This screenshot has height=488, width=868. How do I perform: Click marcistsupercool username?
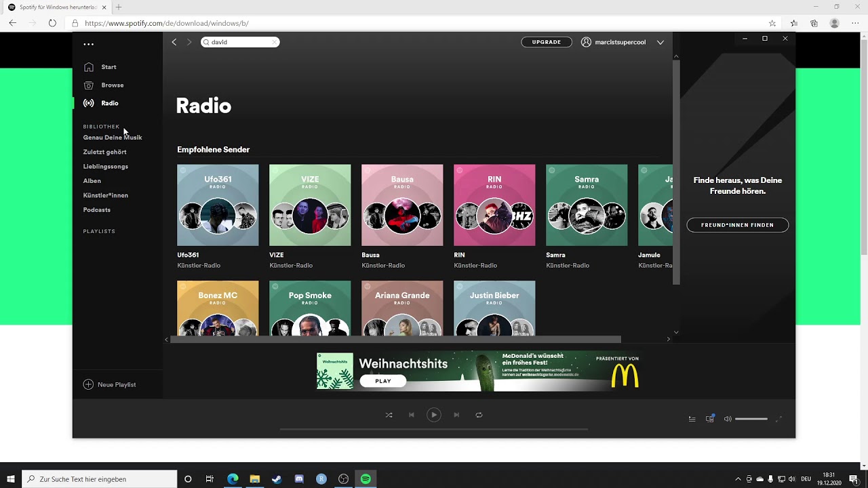pyautogui.click(x=620, y=42)
